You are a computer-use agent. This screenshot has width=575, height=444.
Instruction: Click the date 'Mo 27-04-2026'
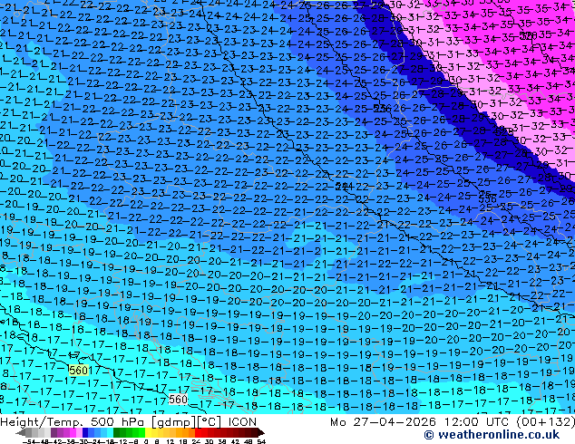point(383,422)
